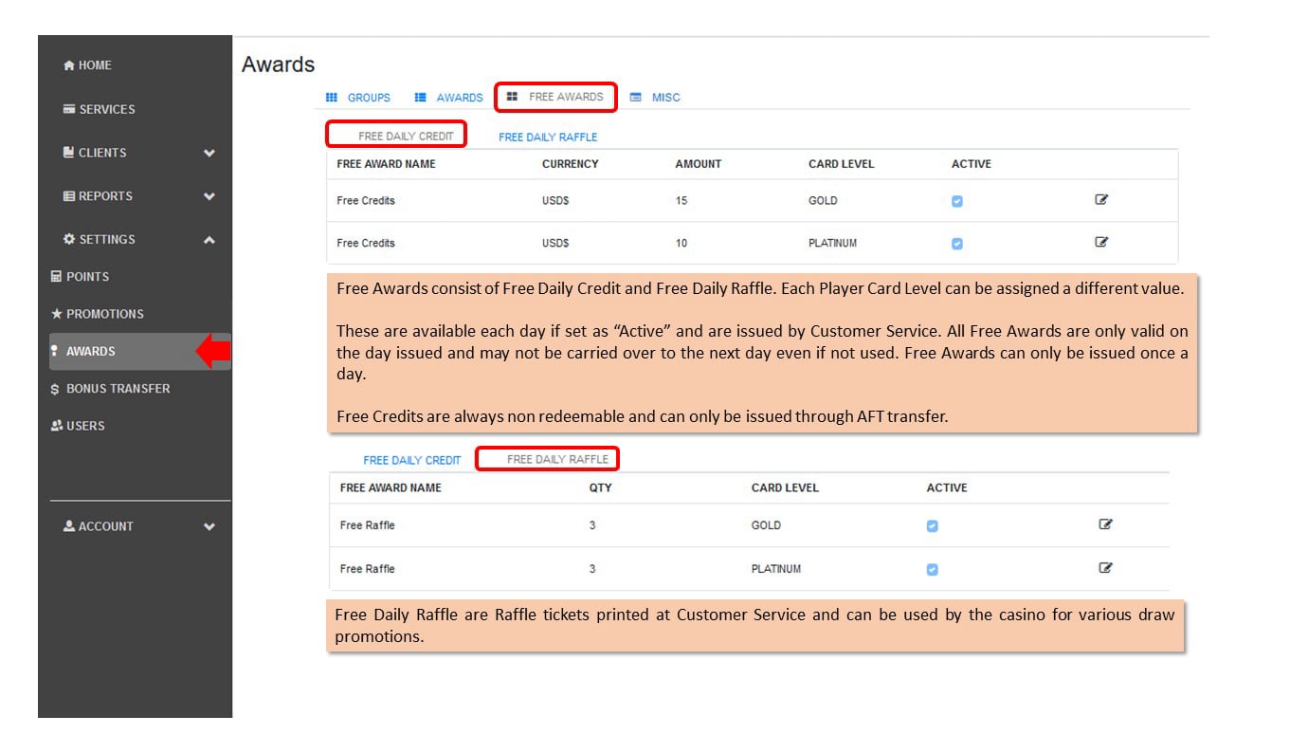Collapse the Settings menu chevron
1290x753 pixels.
point(209,240)
